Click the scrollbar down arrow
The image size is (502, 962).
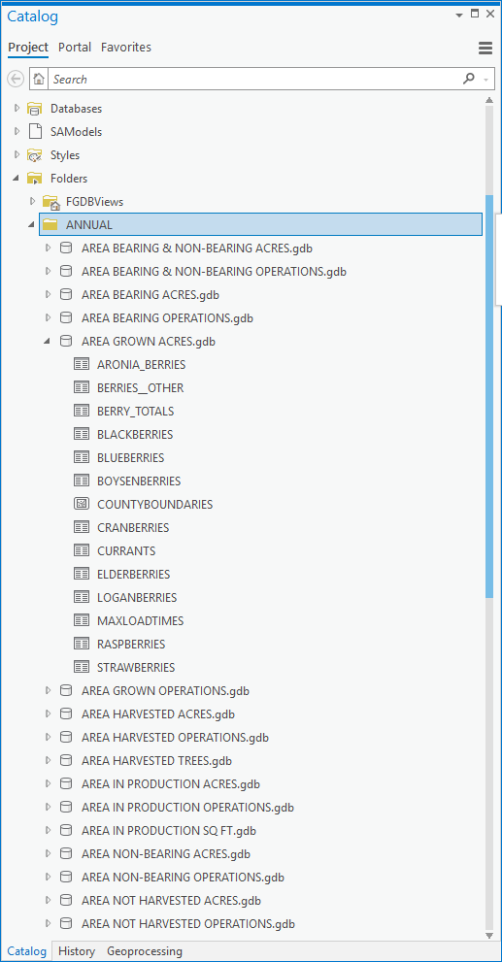[489, 935]
